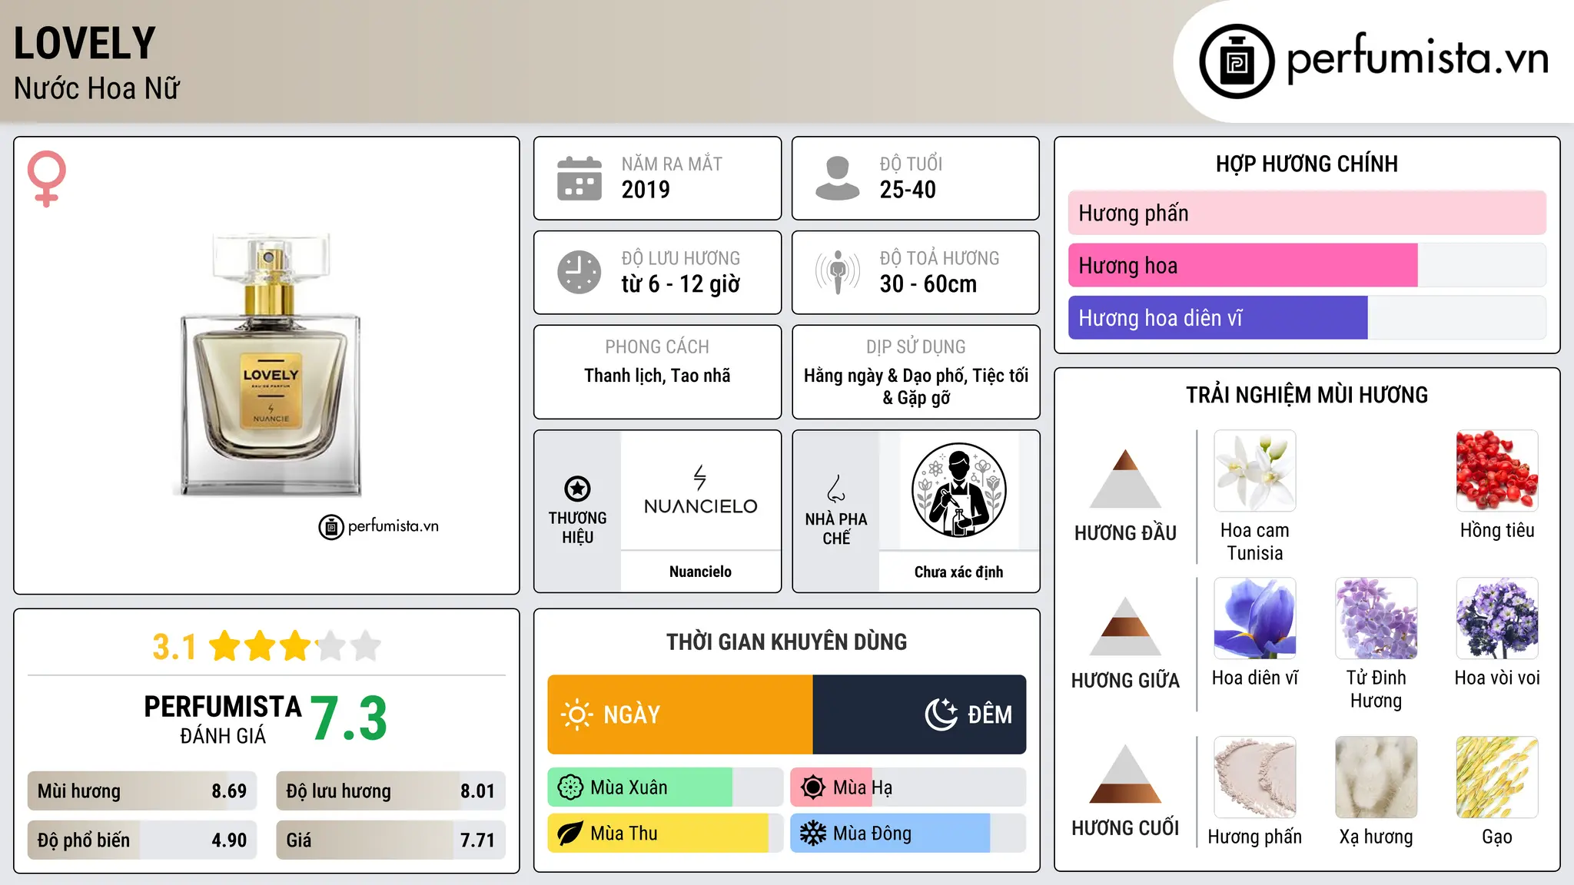Click the sun icon for Mùa Hạ
Screen dimensions: 1574x885
[x=813, y=787]
